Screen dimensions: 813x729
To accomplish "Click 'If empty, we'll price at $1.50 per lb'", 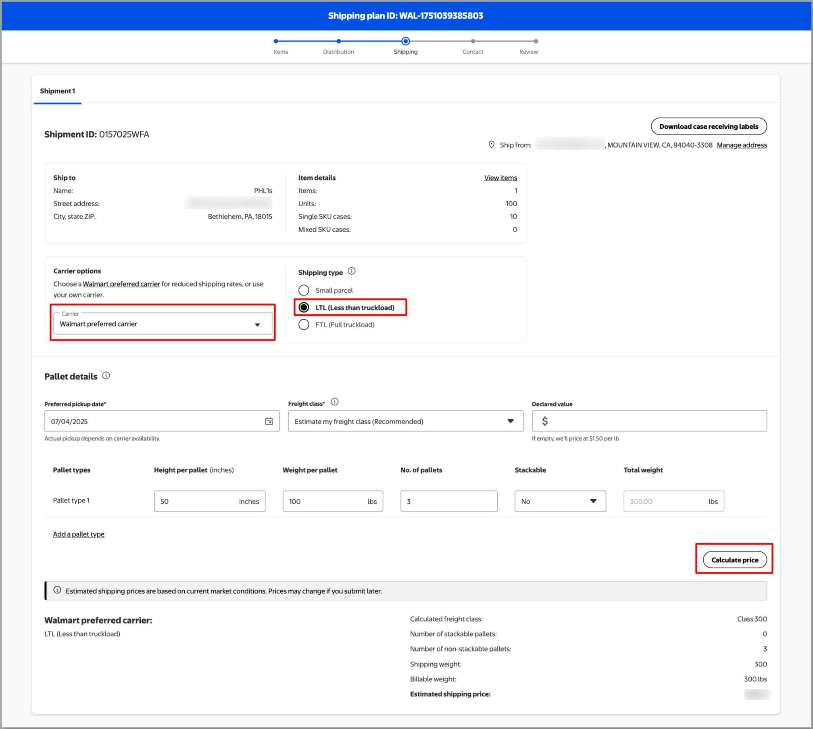I will click(575, 439).
